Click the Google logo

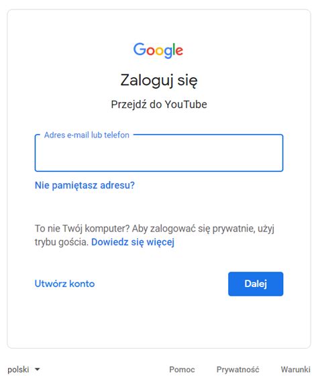pos(158,50)
